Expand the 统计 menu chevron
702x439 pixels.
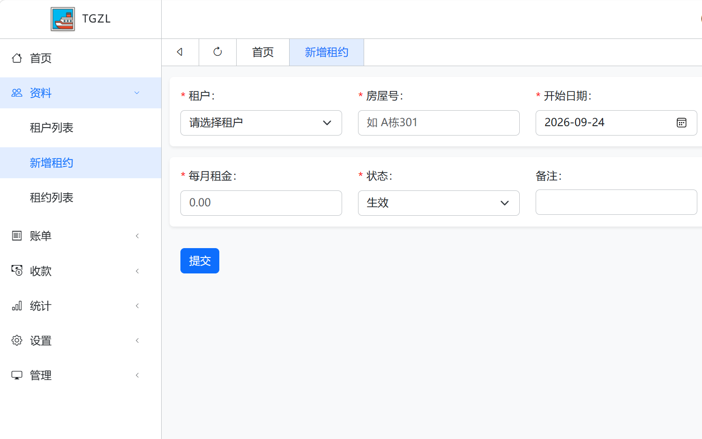pos(137,306)
